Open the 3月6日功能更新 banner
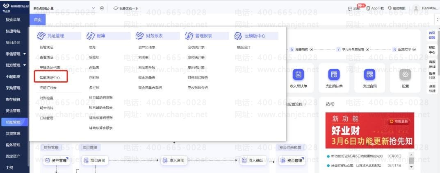Screen dimensions: 440x173 pyautogui.click(x=370, y=130)
